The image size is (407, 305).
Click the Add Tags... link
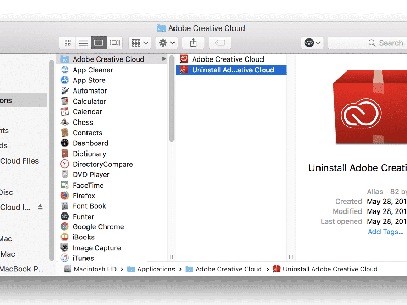pyautogui.click(x=386, y=232)
